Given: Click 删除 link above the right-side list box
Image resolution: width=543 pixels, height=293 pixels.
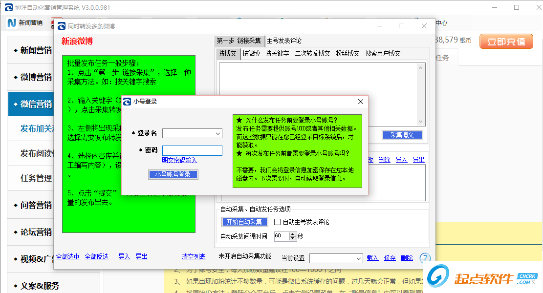Looking at the screenshot, I should (384, 160).
